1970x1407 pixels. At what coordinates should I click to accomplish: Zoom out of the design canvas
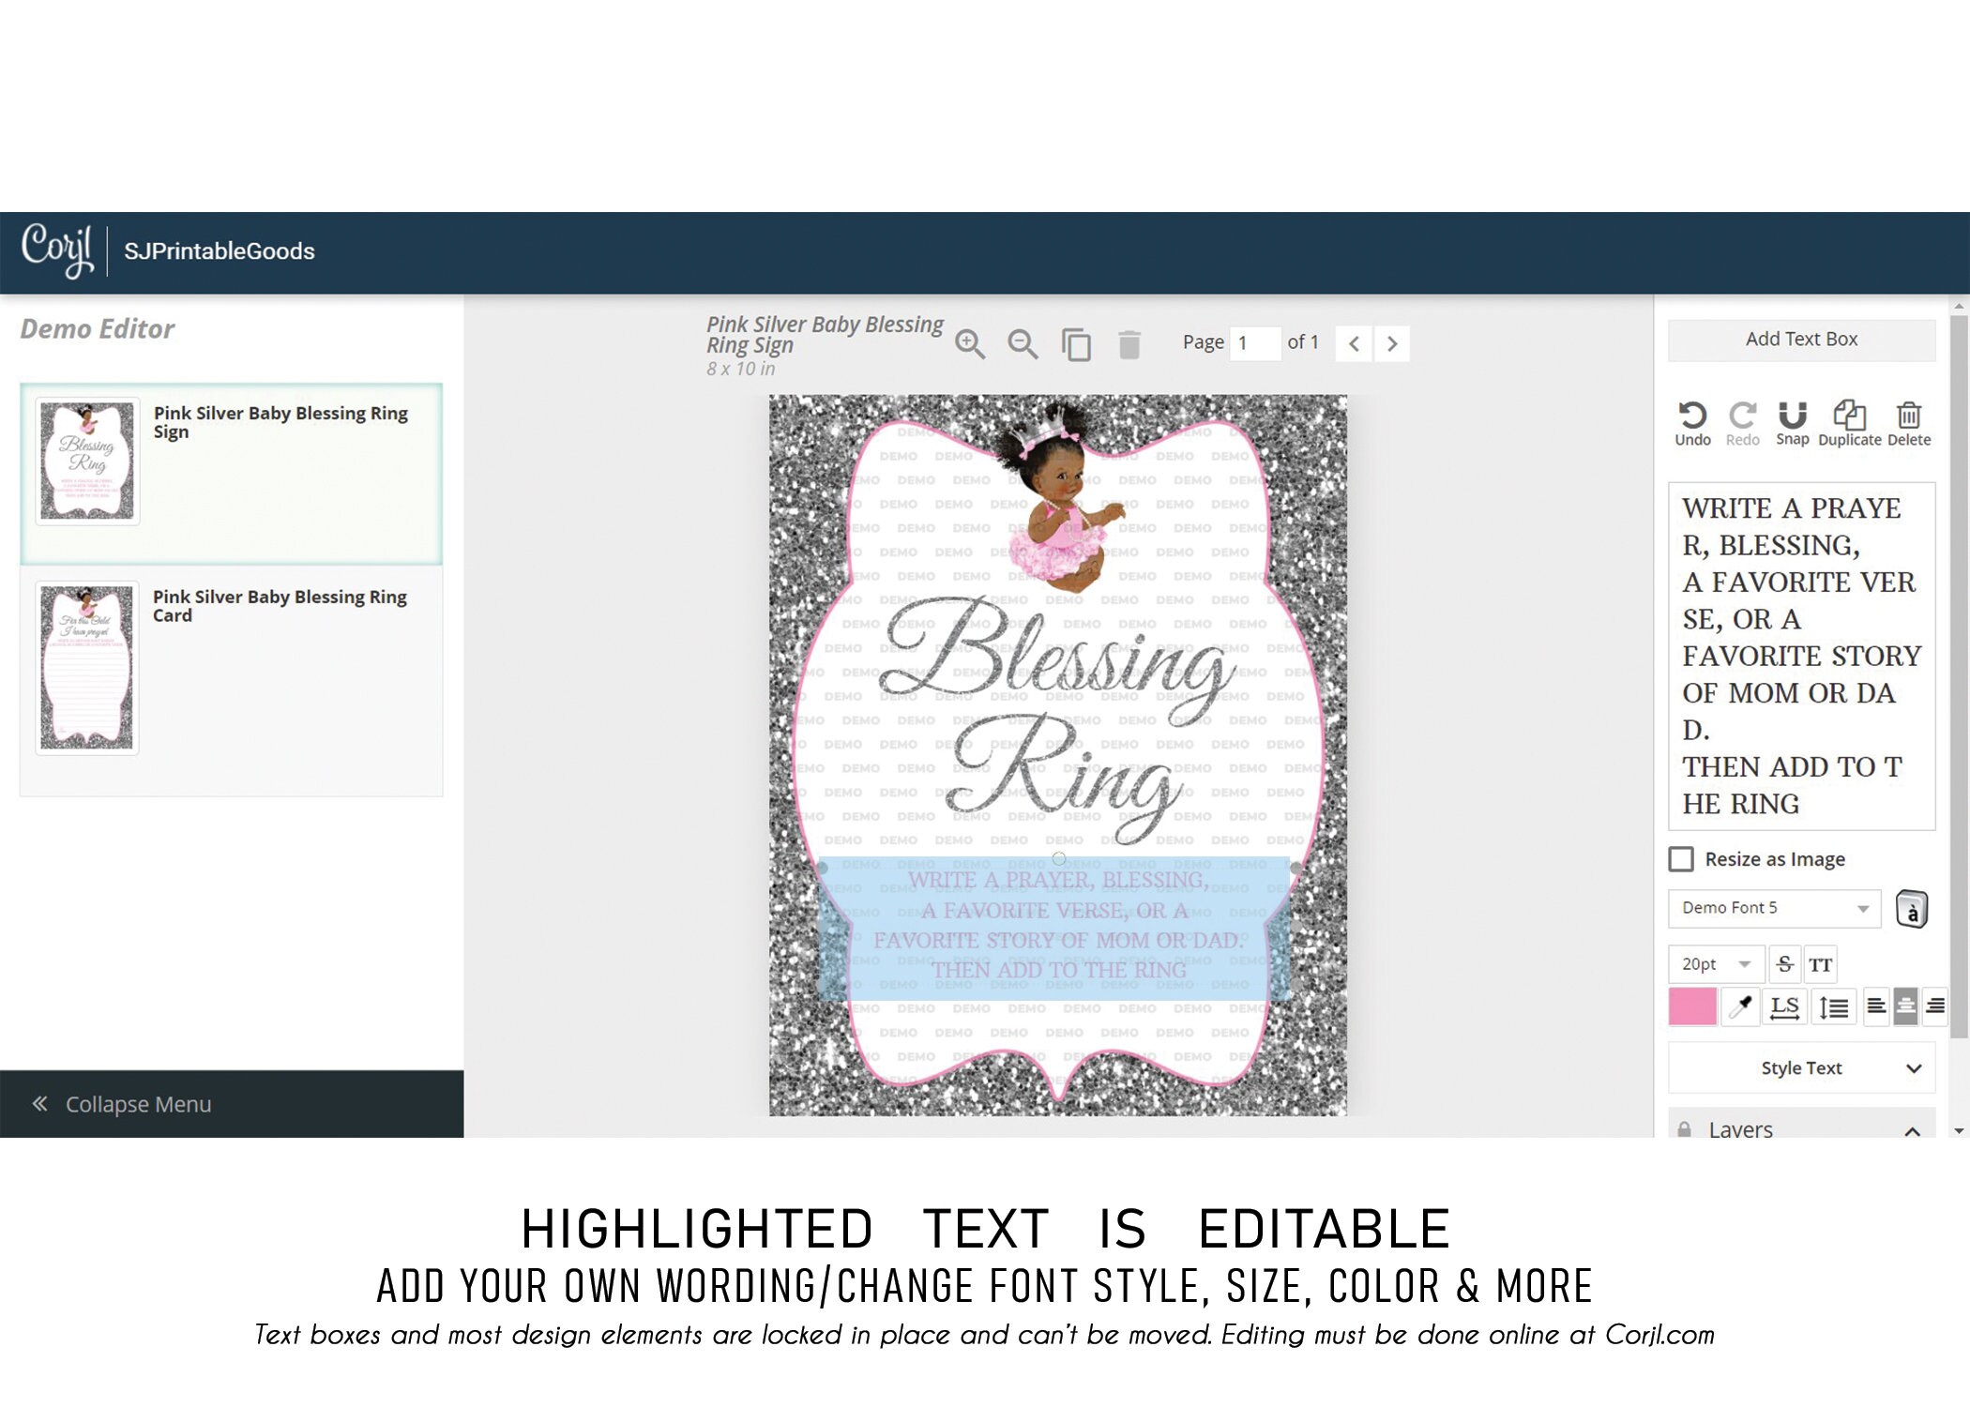pos(1023,344)
